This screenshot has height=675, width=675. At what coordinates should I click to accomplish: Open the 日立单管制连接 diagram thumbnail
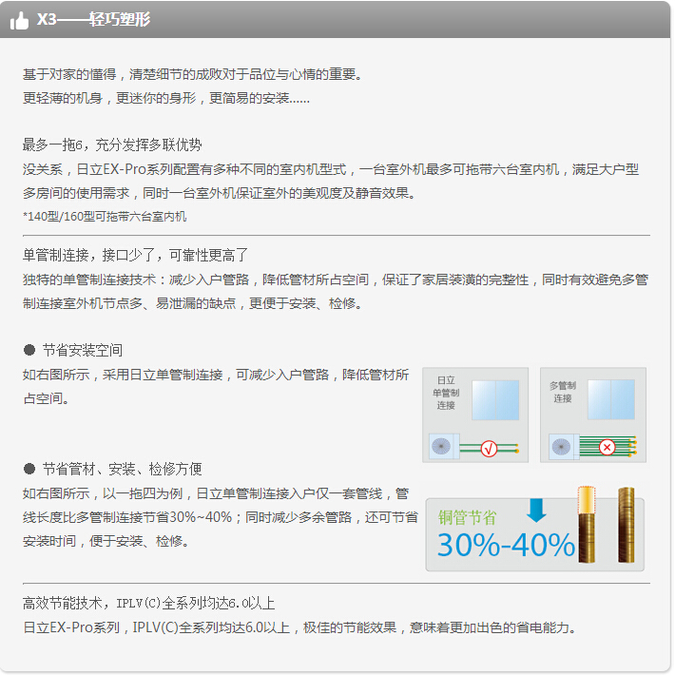coord(475,415)
